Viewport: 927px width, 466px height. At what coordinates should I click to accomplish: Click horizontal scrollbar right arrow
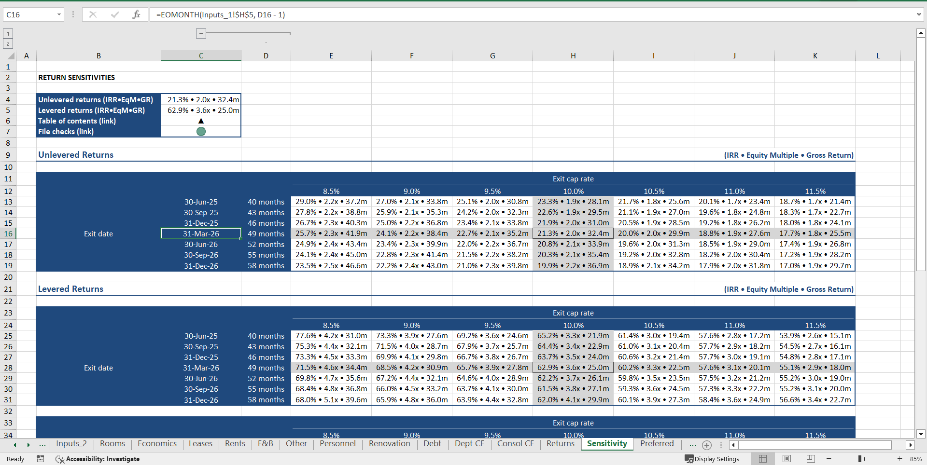(911, 445)
